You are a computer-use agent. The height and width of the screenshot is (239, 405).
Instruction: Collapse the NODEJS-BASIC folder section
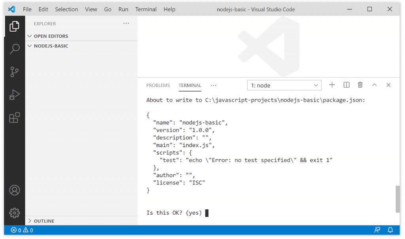51,46
